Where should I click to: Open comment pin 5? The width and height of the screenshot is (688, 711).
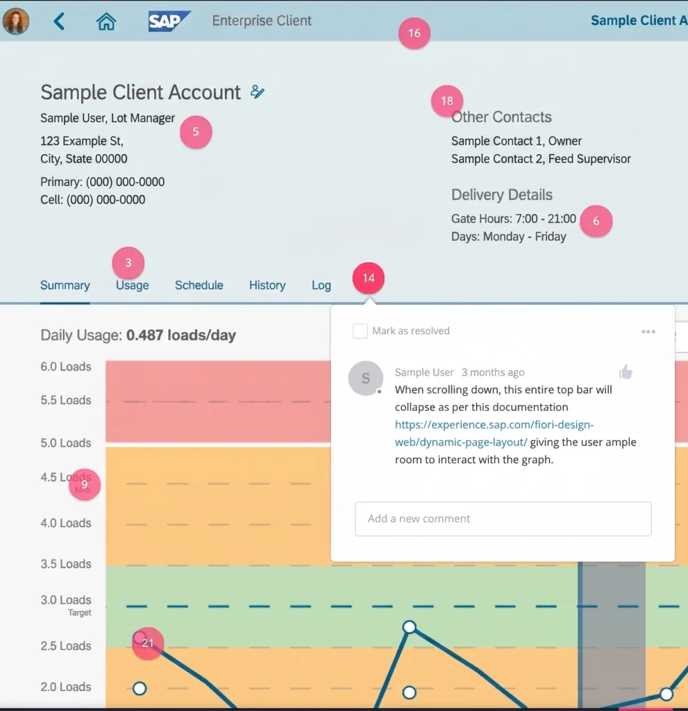(196, 132)
